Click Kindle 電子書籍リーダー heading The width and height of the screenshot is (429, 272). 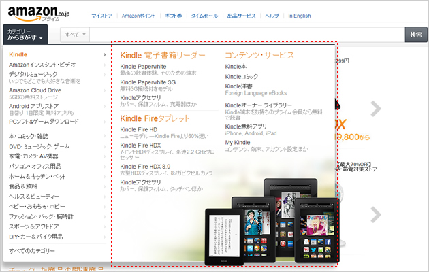click(163, 56)
